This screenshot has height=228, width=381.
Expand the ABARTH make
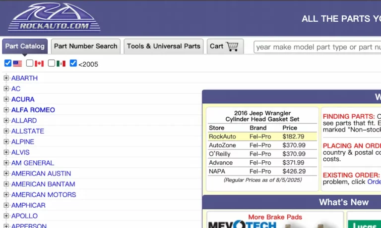[x=6, y=78]
